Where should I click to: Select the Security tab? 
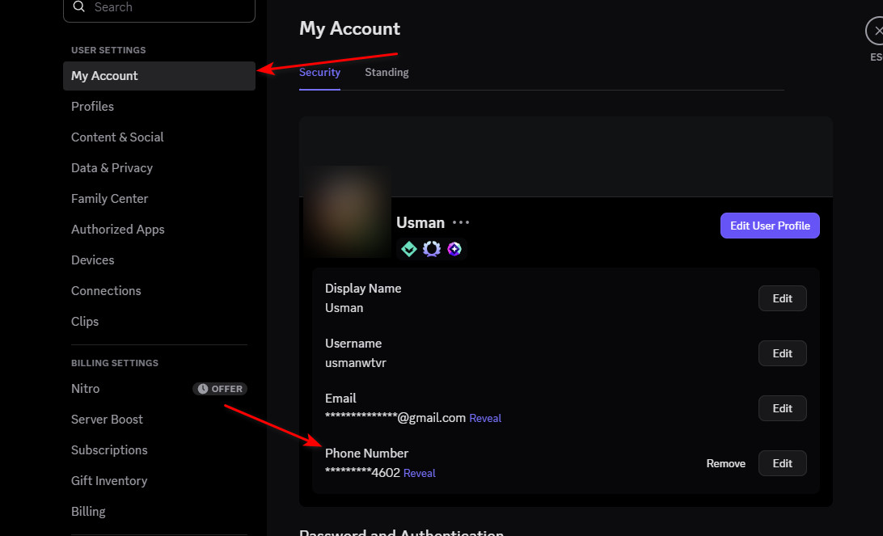tap(319, 73)
